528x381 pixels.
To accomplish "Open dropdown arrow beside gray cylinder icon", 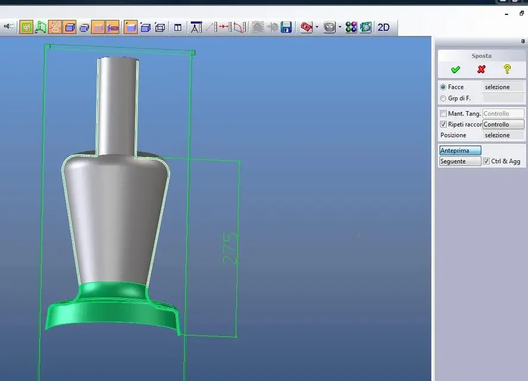I will [340, 27].
